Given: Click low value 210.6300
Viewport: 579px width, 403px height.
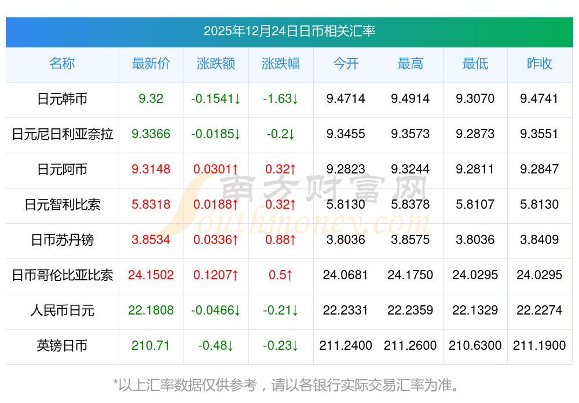Looking at the screenshot, I should 475,346.
